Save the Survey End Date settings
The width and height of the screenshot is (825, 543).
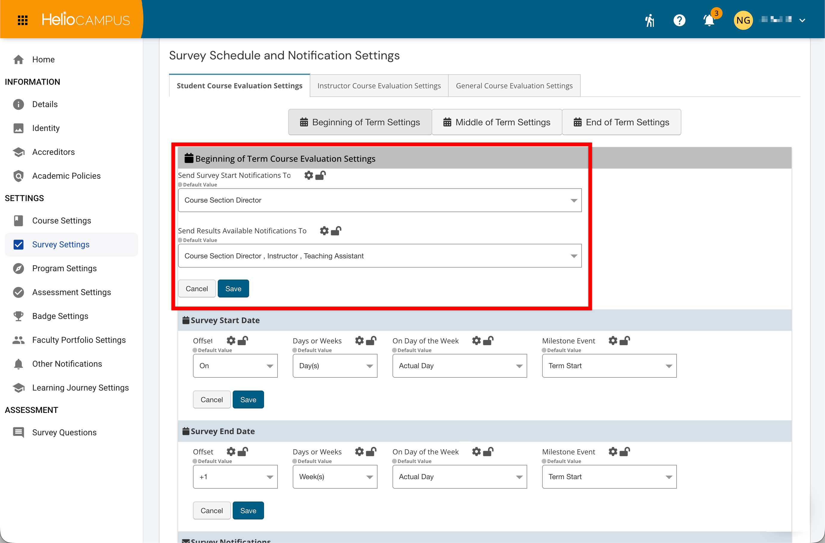pyautogui.click(x=248, y=510)
